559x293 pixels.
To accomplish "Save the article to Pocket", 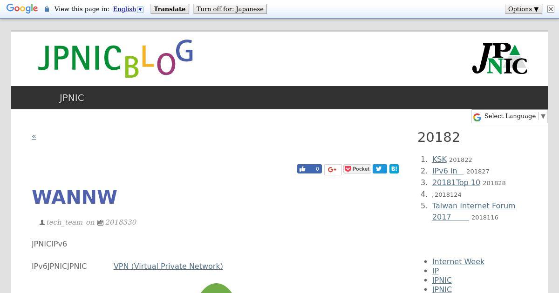I will point(357,169).
